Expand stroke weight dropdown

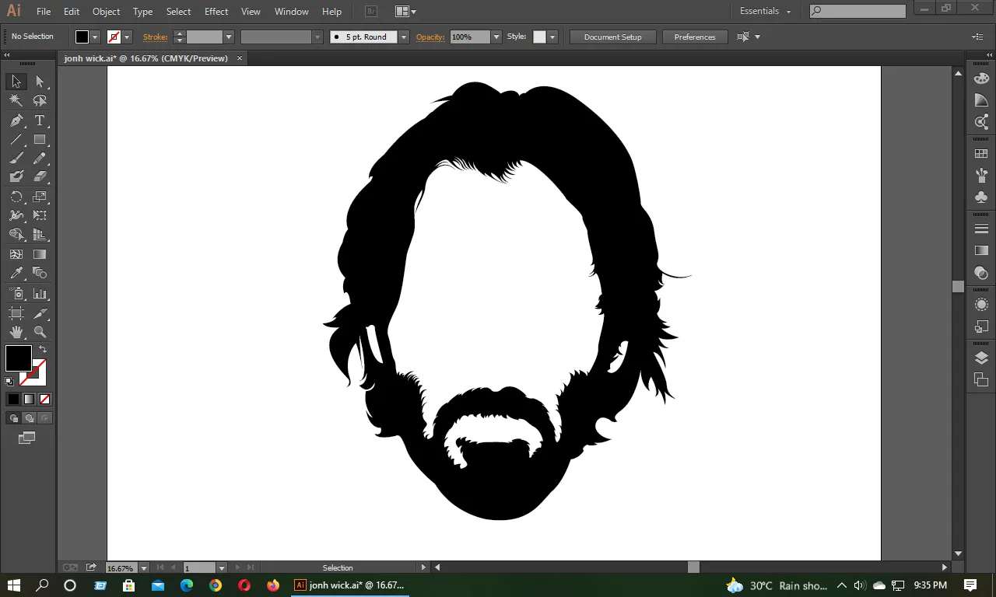(x=229, y=37)
